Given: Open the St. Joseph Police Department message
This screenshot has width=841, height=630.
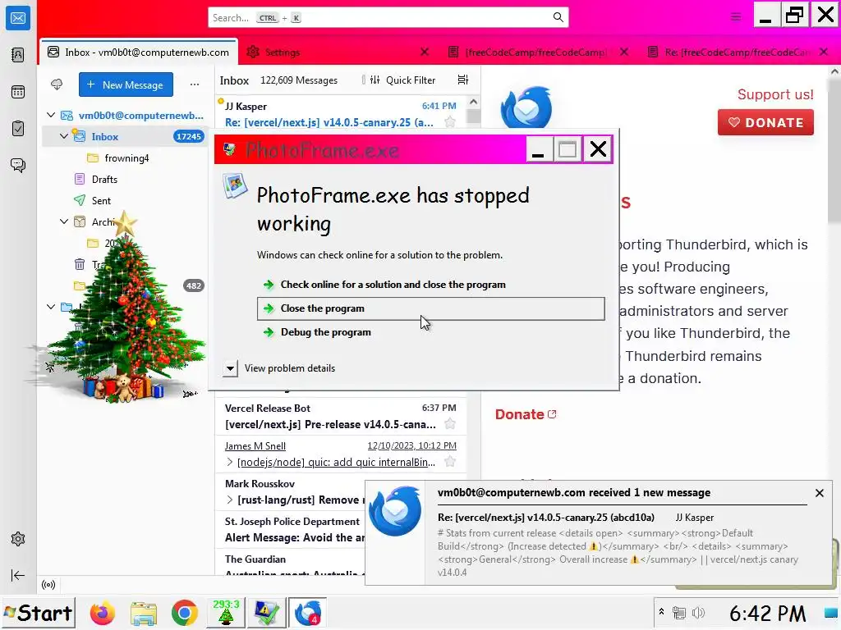Looking at the screenshot, I should pyautogui.click(x=290, y=529).
